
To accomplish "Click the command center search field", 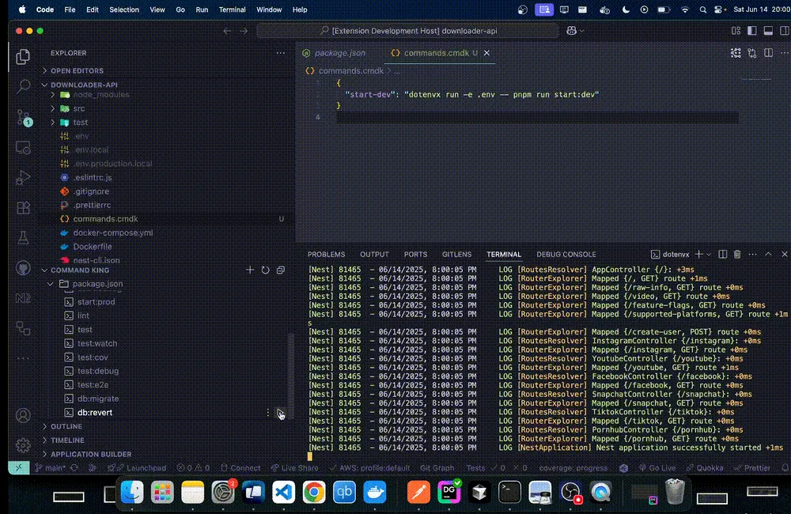I will tap(407, 31).
